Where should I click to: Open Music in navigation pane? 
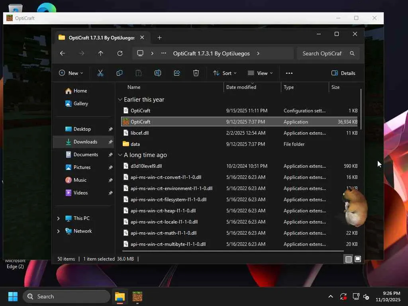pos(83,180)
